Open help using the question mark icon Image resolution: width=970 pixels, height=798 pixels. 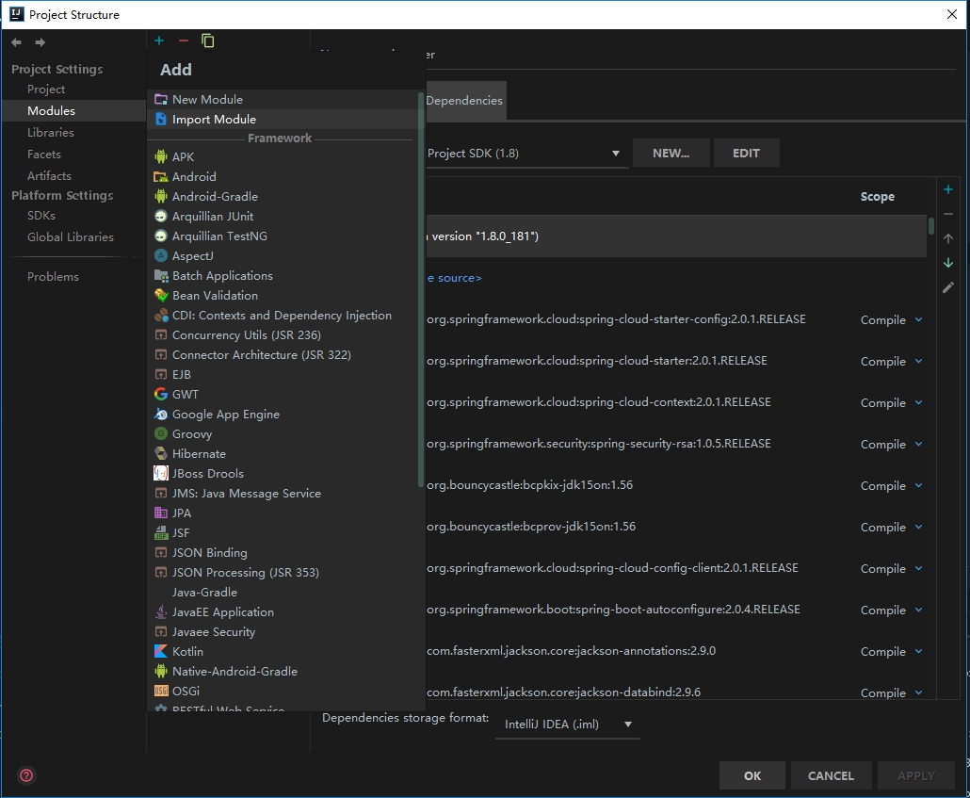coord(25,775)
